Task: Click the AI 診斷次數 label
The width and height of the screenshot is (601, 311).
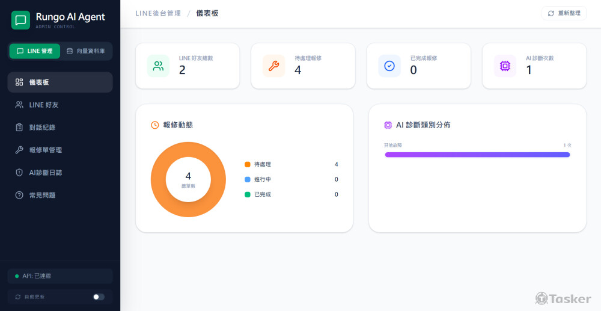Action: point(540,58)
